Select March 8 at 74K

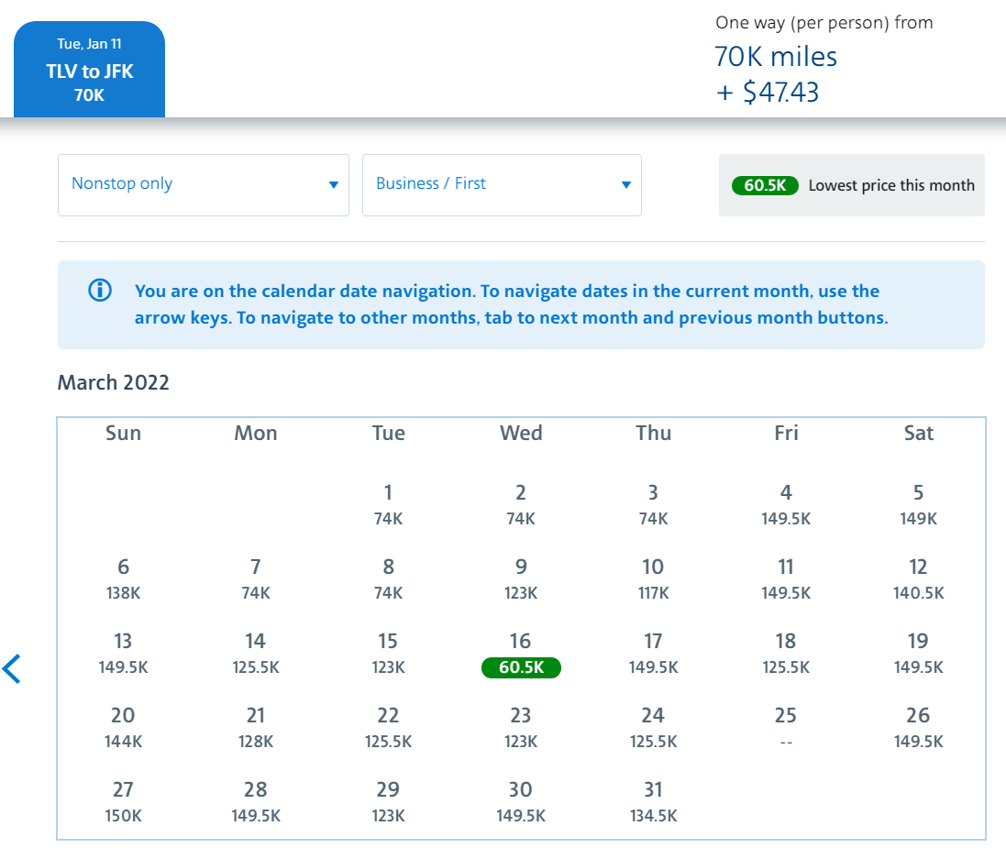[x=388, y=579]
